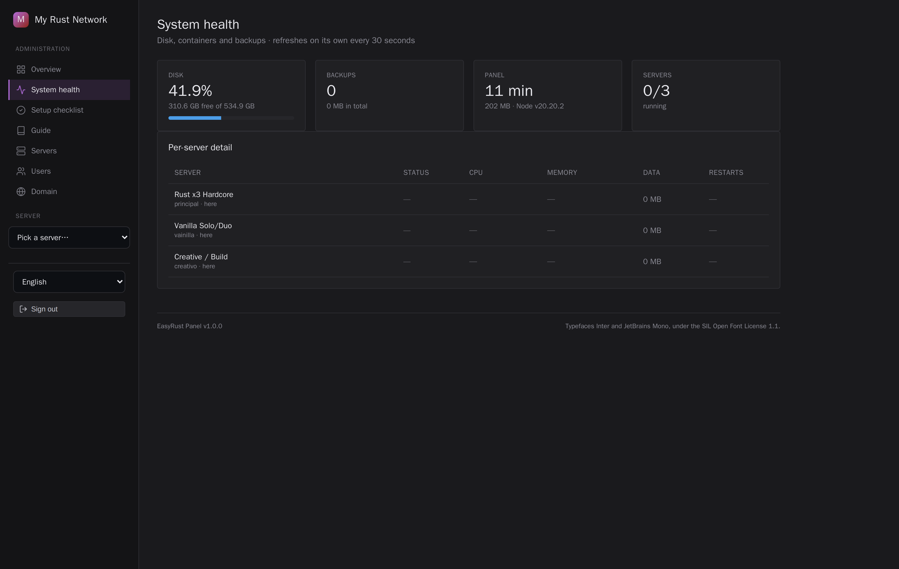The image size is (899, 569).
Task: Click the Rust x3 Hardcore server name
Action: pyautogui.click(x=204, y=194)
